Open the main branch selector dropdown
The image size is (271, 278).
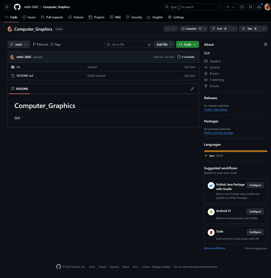(19, 44)
